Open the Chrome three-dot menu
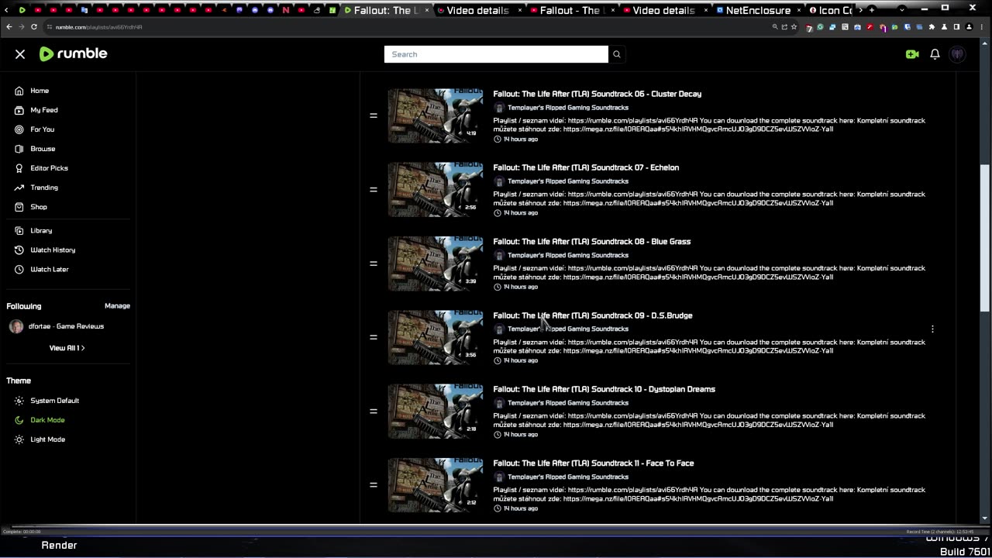992x558 pixels. (x=981, y=27)
